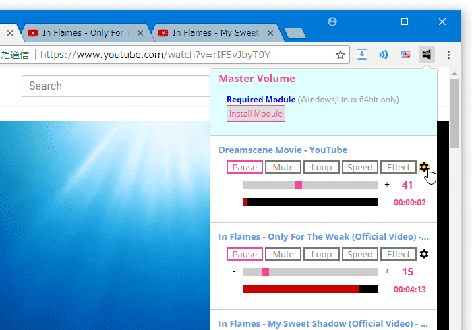Enable Loop for Dreamscene Movie
Viewport: 472px width, 330px height.
click(322, 167)
